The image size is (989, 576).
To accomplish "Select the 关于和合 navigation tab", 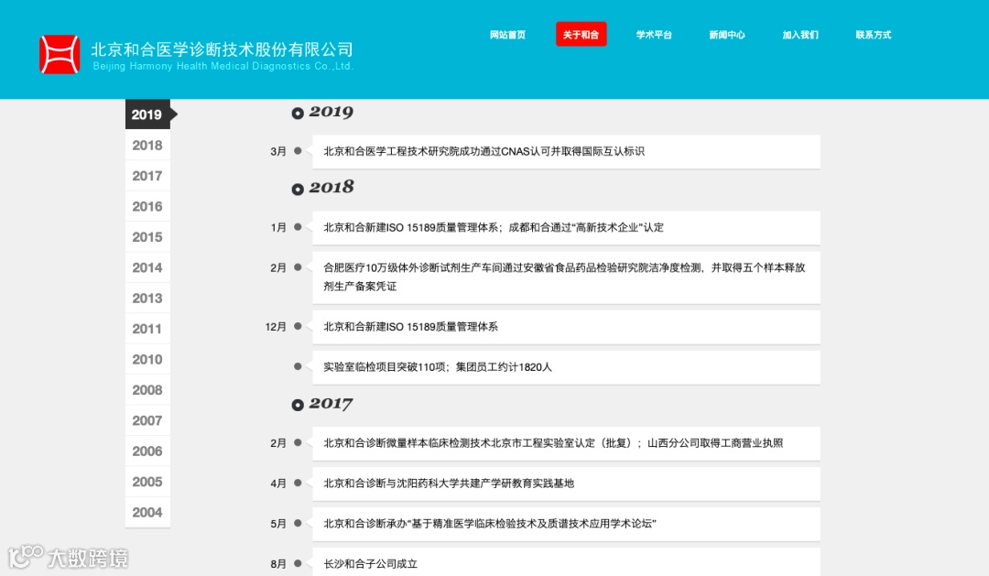I will [581, 34].
